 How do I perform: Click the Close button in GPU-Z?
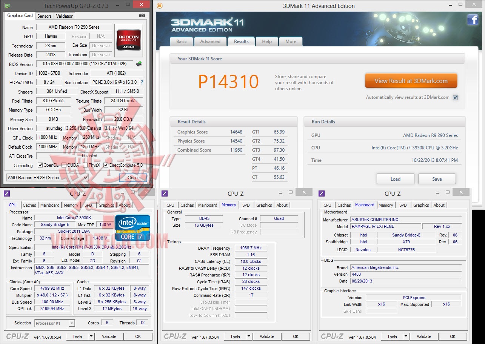(x=132, y=178)
